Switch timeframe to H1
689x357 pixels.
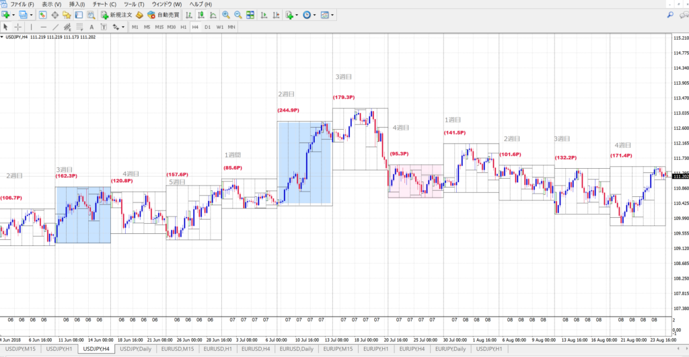pyautogui.click(x=183, y=27)
